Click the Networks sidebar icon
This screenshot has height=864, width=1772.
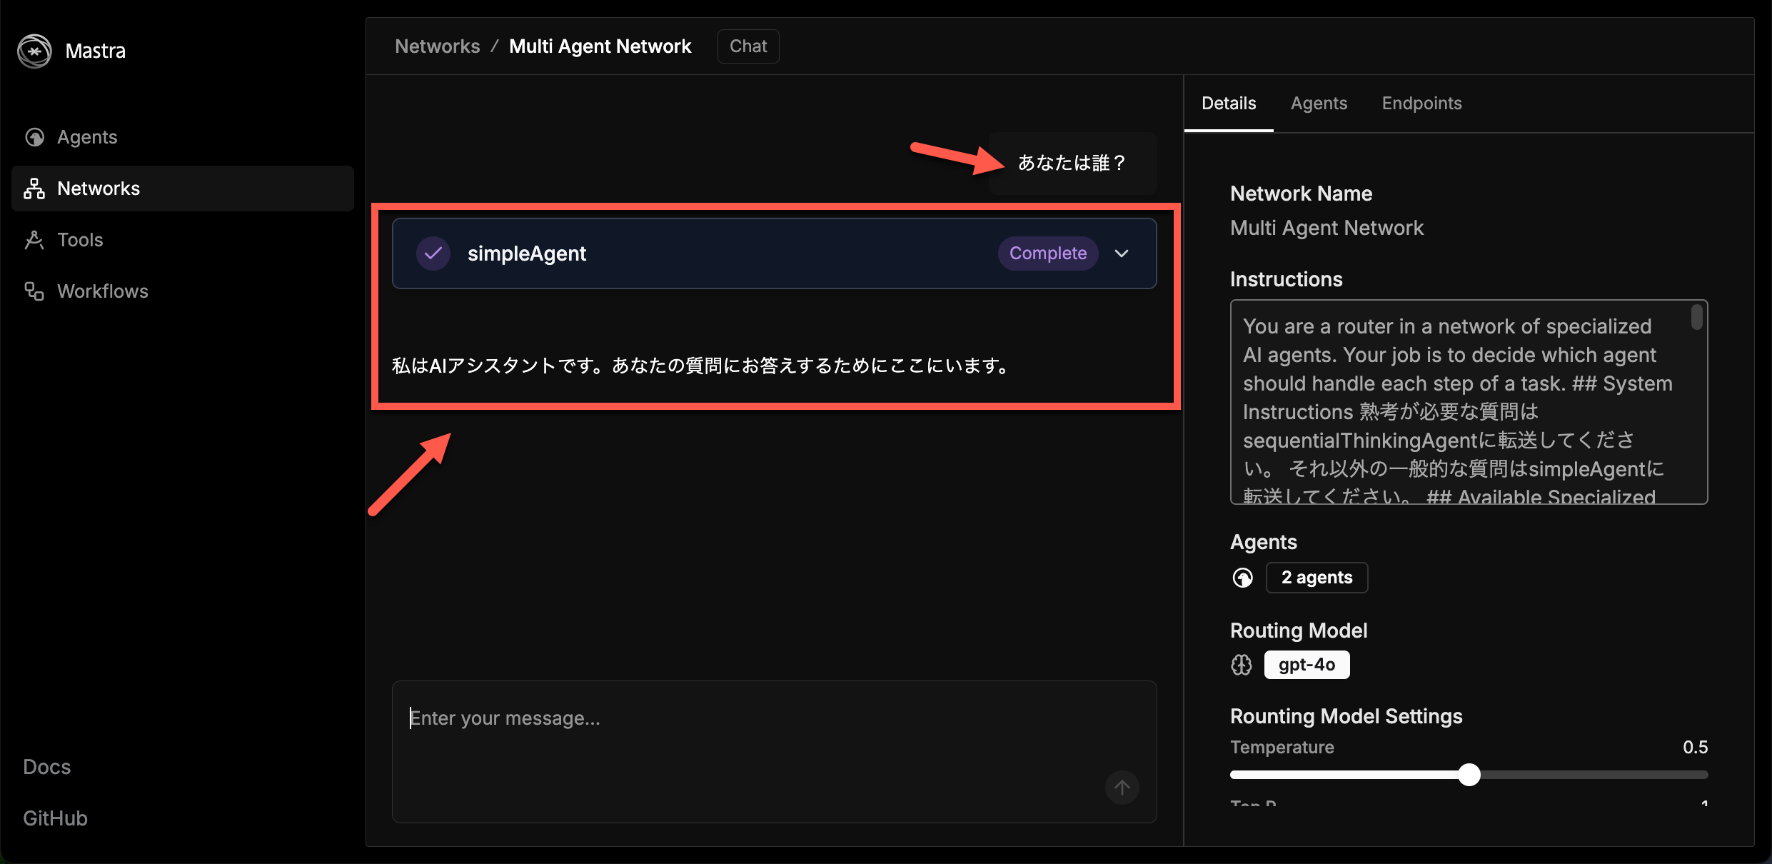[x=34, y=189]
